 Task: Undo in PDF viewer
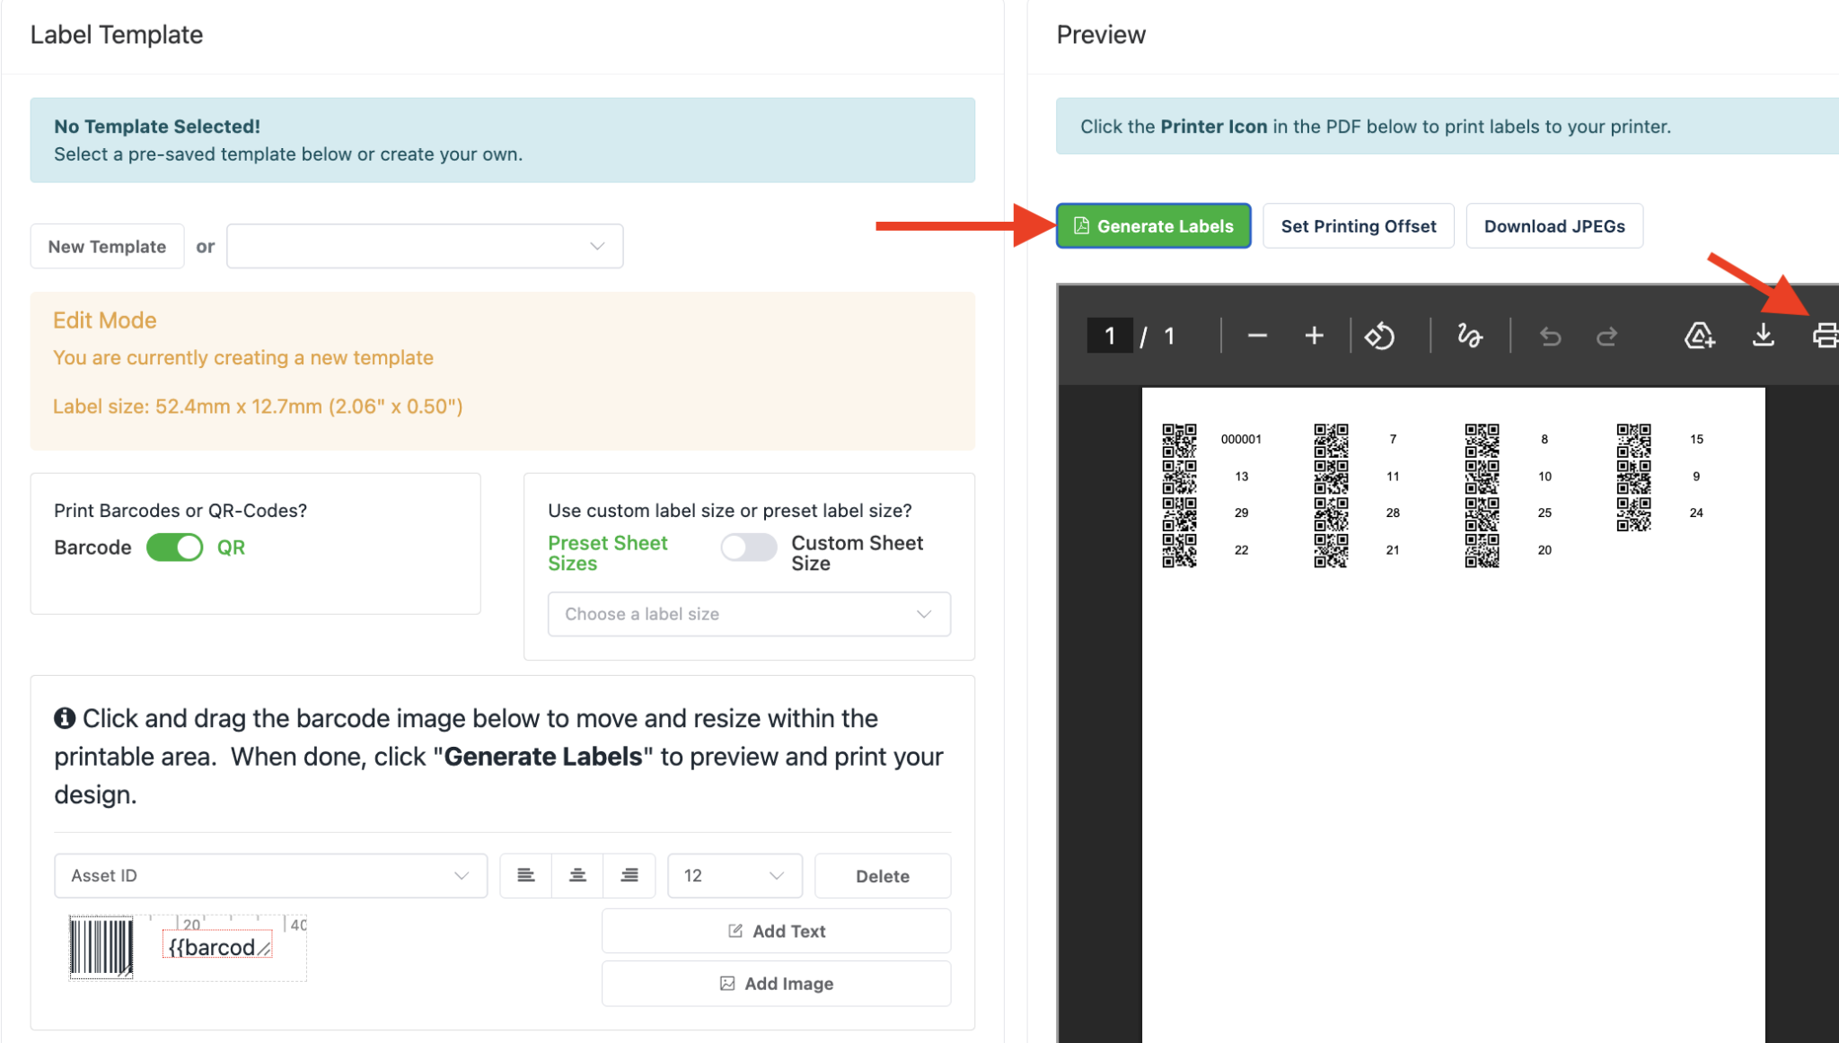(1551, 336)
